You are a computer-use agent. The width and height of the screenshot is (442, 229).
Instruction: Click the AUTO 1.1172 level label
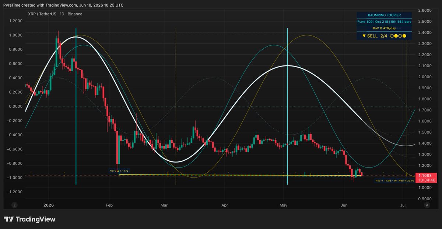coord(119,171)
